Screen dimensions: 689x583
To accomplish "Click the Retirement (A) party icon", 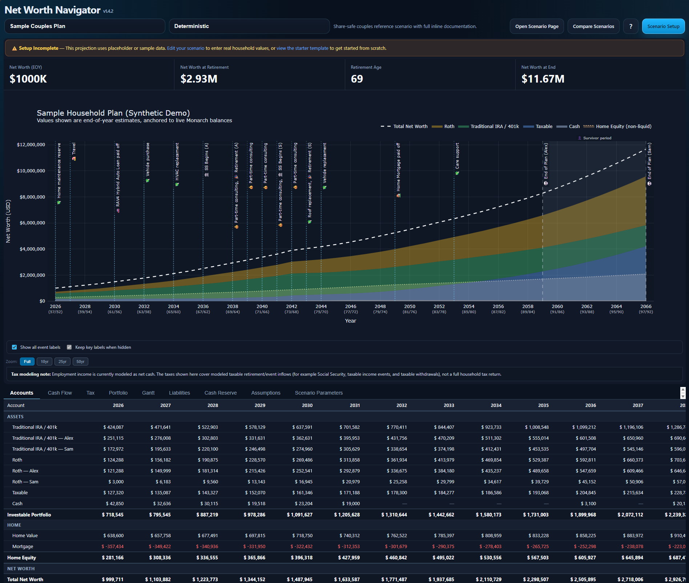I will coord(236,177).
